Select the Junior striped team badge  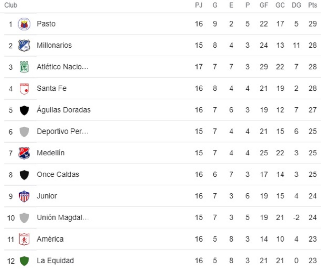point(24,196)
